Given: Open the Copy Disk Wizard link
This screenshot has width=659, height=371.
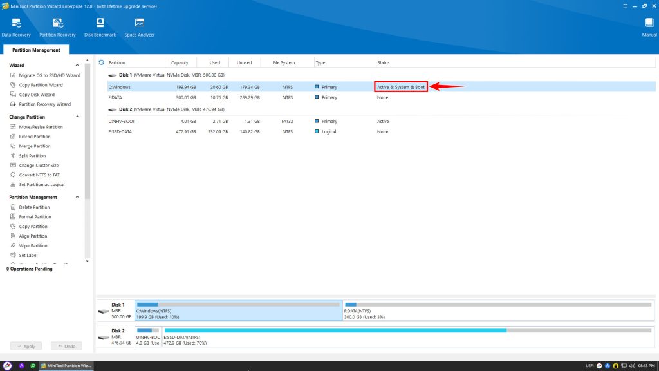Looking at the screenshot, I should click(x=37, y=95).
